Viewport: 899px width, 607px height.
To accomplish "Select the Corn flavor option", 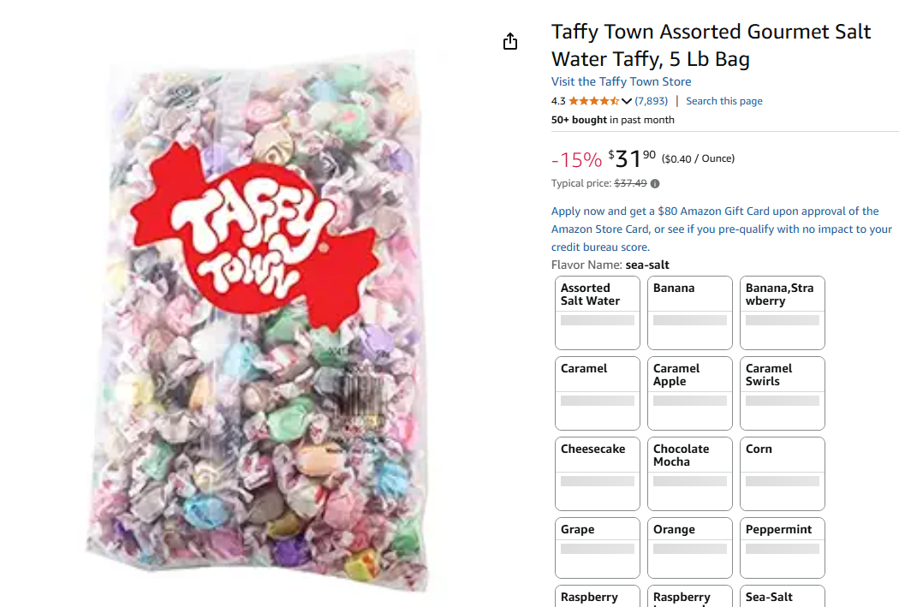I will tap(783, 473).
